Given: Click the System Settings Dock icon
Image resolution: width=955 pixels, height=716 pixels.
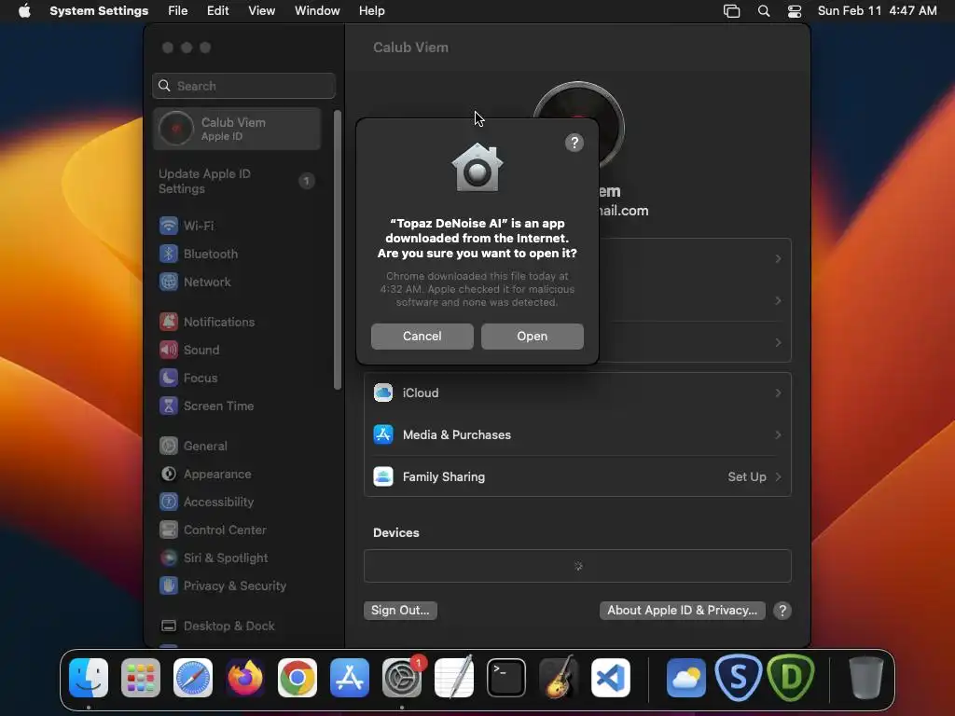Looking at the screenshot, I should click(402, 678).
